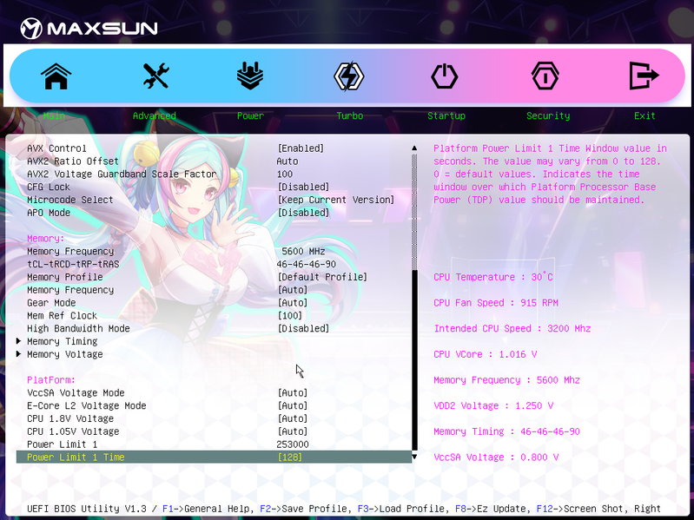
Task: Switch to the Security tab label
Action: (548, 115)
